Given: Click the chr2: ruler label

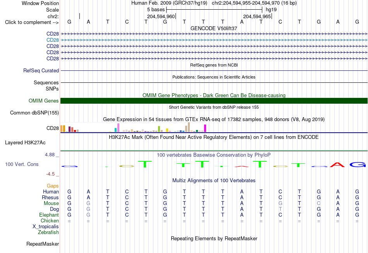Looking at the screenshot, I should point(53,16).
